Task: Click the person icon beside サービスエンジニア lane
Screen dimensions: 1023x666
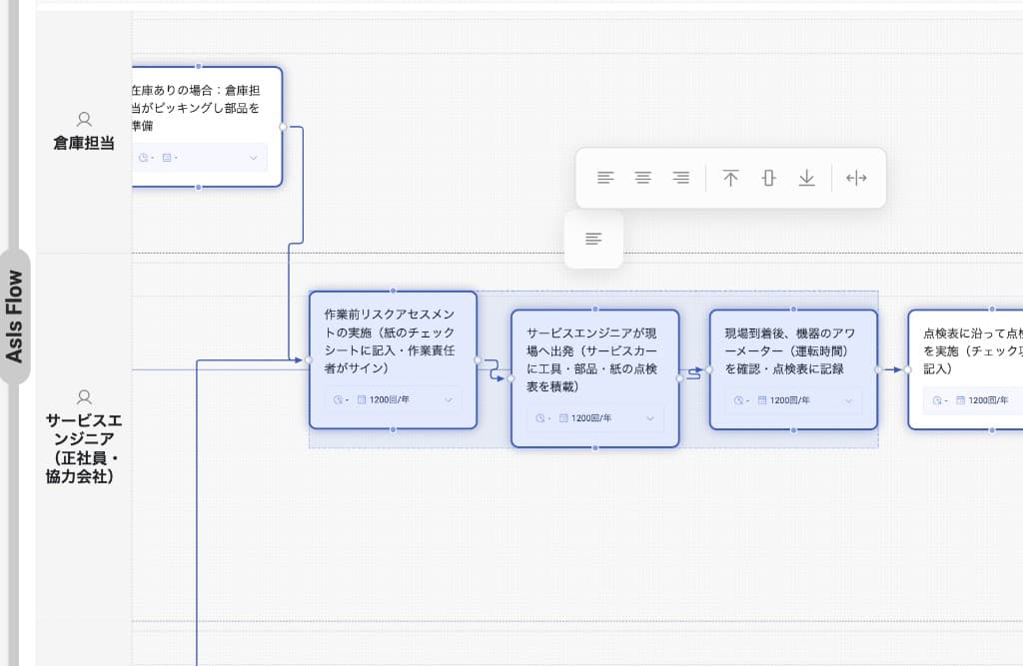Action: pos(84,395)
